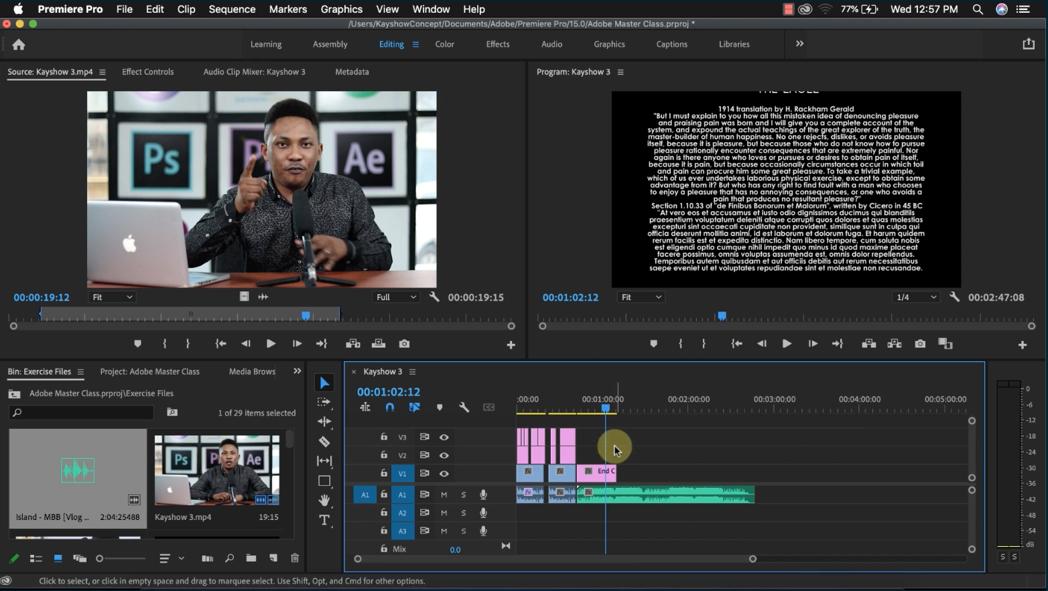Open the Editing workspace menu icon
Viewport: 1048px width, 591px height.
pos(415,44)
